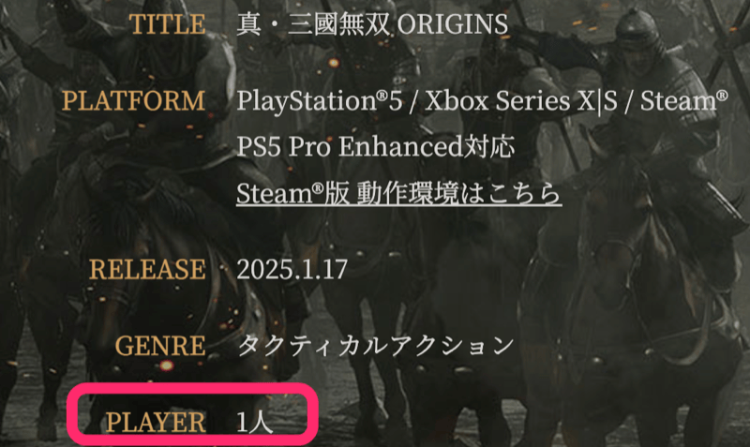Viewport: 750px width, 447px height.
Task: Click the word ORIGINS in the title
Action: pyautogui.click(x=453, y=24)
